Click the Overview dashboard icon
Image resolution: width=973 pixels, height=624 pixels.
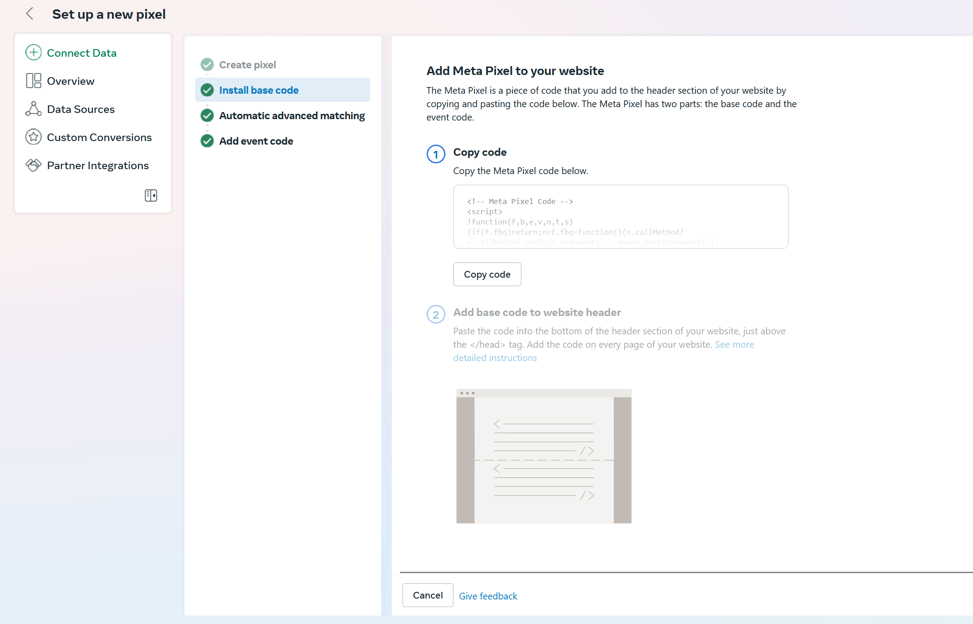(x=34, y=81)
